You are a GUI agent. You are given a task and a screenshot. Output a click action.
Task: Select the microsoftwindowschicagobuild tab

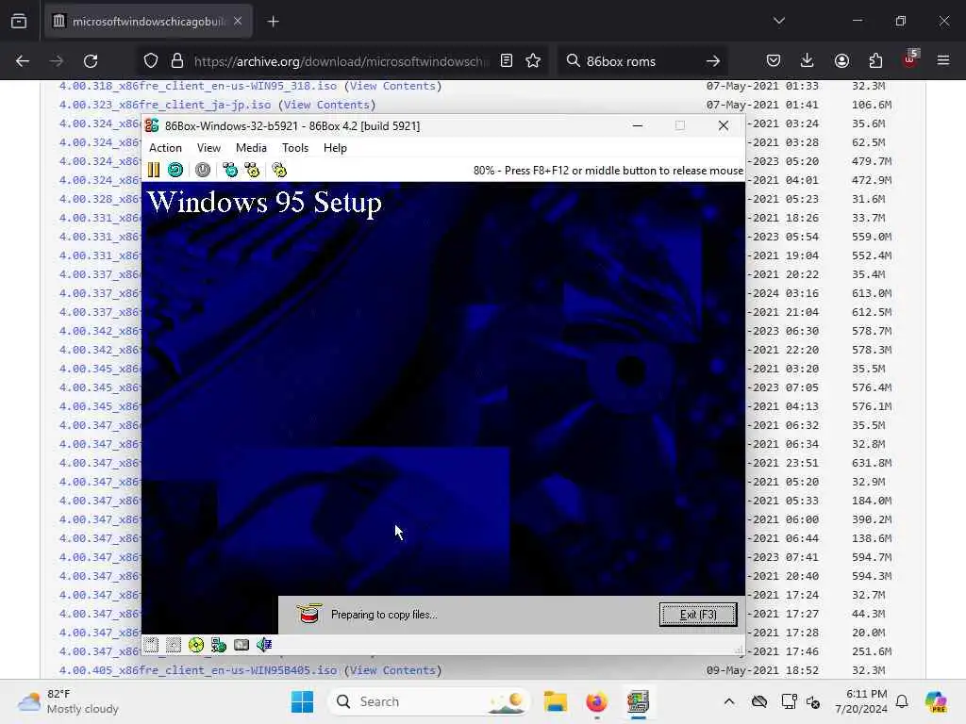click(148, 22)
